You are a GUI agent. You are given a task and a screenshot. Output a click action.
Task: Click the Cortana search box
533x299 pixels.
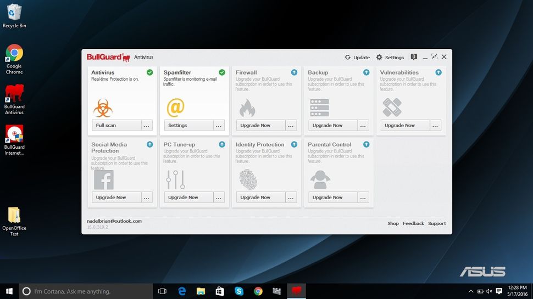[x=86, y=291]
